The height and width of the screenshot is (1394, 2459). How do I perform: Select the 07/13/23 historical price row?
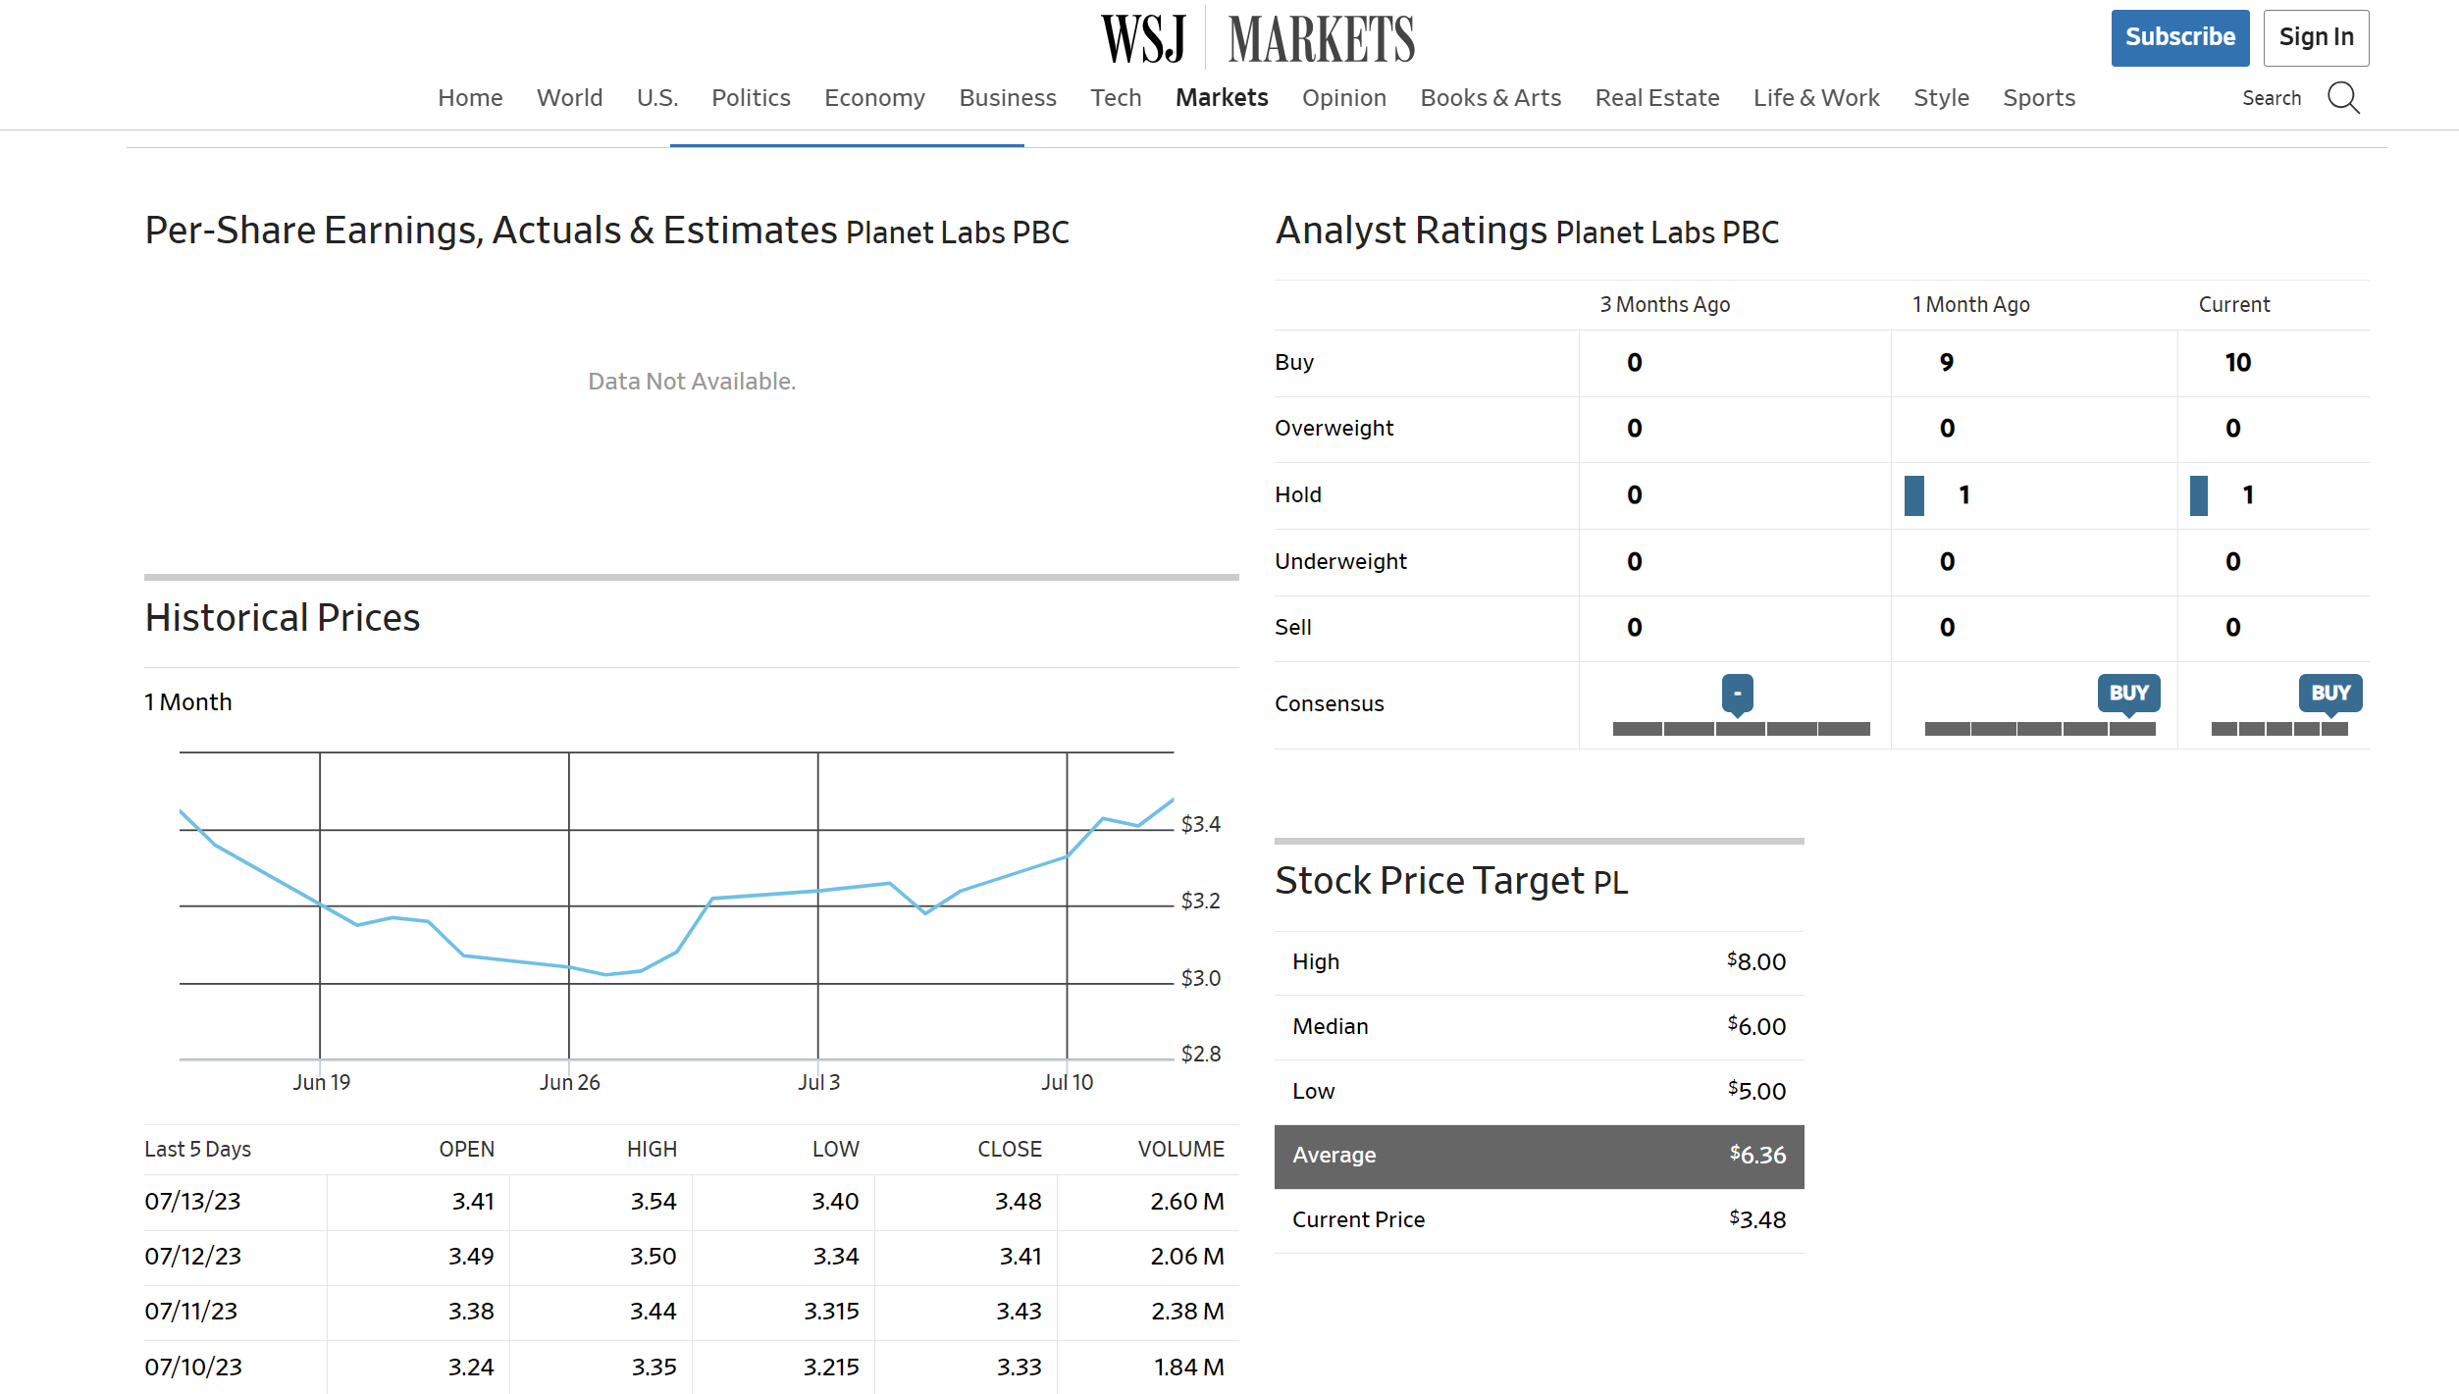pyautogui.click(x=192, y=1202)
